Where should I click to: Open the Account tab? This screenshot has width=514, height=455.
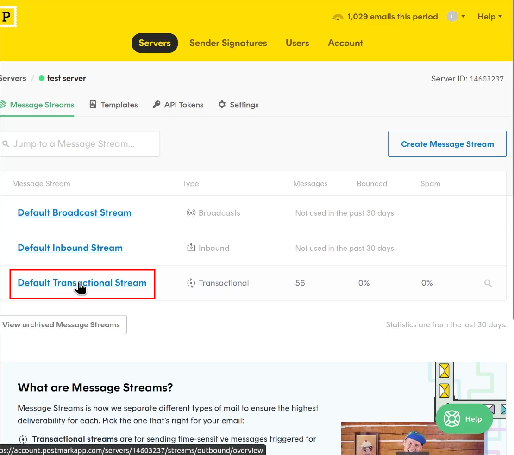coord(345,43)
